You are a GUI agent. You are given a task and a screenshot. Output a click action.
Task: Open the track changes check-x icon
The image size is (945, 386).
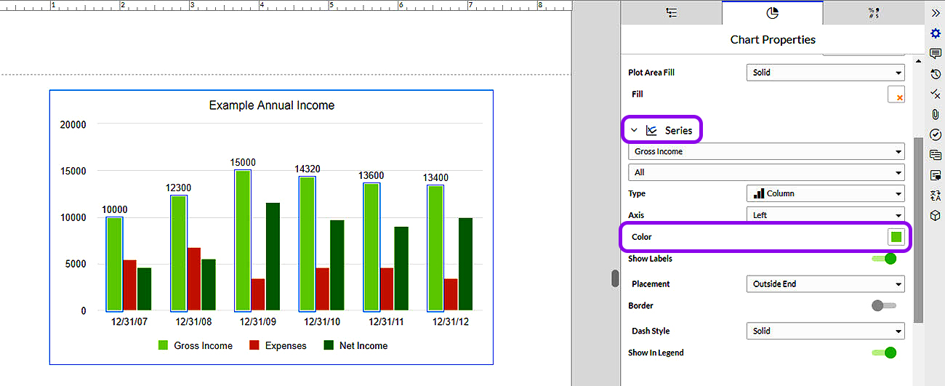click(936, 95)
